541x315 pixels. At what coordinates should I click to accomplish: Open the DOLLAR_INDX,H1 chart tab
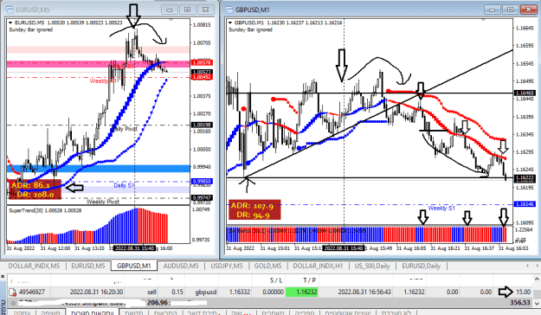click(x=318, y=266)
